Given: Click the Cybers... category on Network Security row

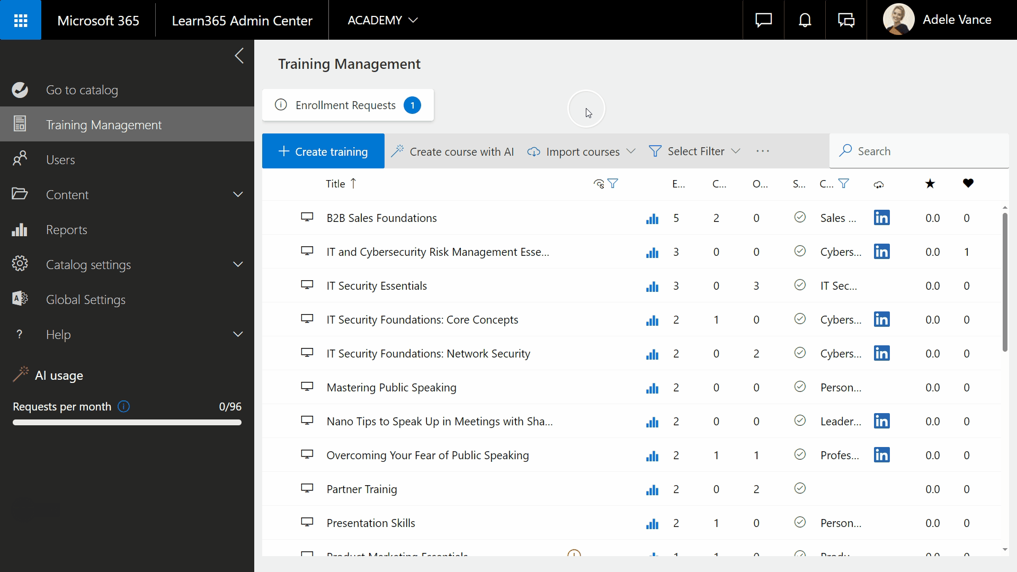Looking at the screenshot, I should [841, 353].
